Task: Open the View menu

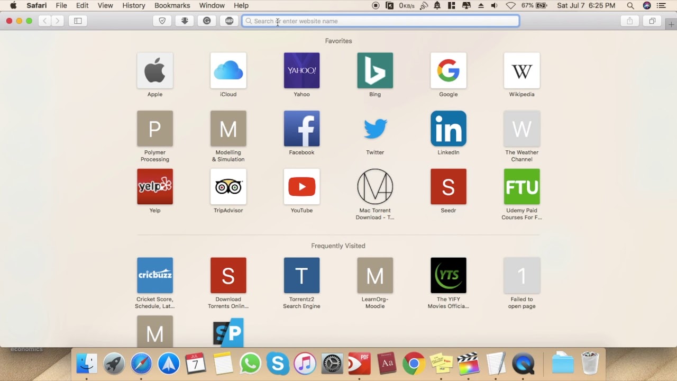Action: pyautogui.click(x=105, y=5)
